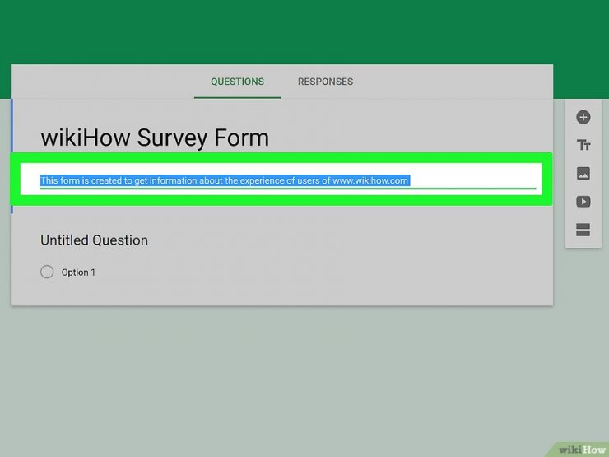The height and width of the screenshot is (457, 609).
Task: Click the dark green header banner
Action: (x=304, y=31)
